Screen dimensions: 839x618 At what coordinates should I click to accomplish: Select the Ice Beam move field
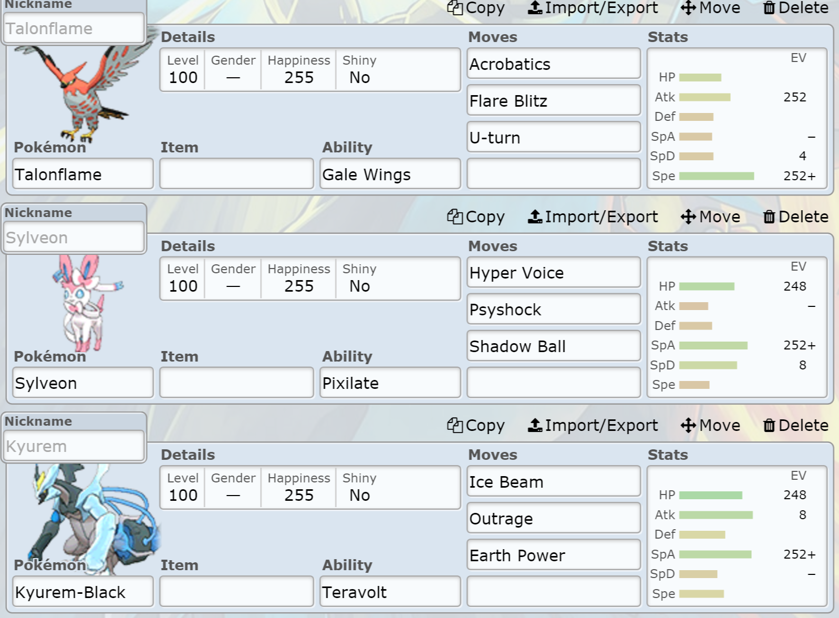pyautogui.click(x=554, y=481)
